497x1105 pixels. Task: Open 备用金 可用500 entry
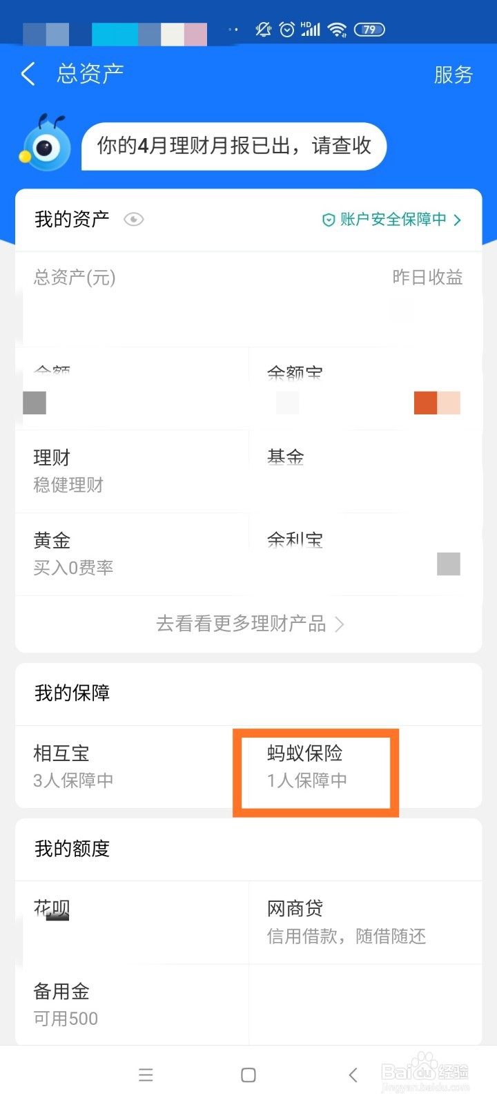pyautogui.click(x=66, y=1005)
